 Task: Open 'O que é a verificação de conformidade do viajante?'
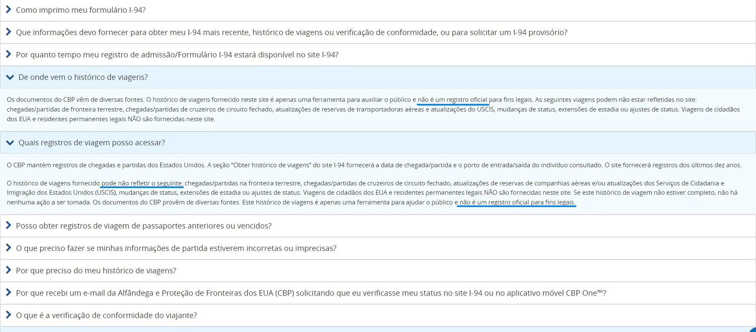[x=106, y=316]
